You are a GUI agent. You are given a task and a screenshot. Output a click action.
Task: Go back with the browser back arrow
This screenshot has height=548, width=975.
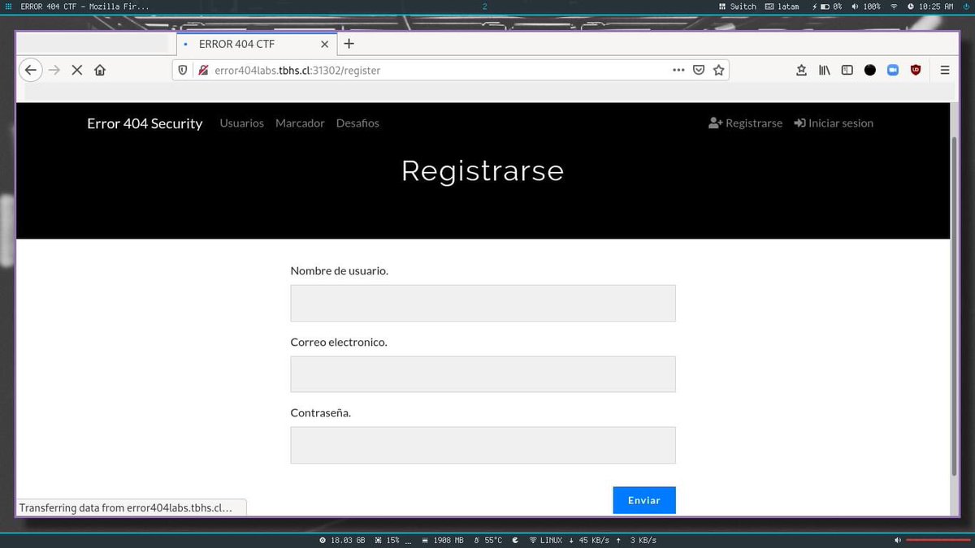(x=30, y=71)
